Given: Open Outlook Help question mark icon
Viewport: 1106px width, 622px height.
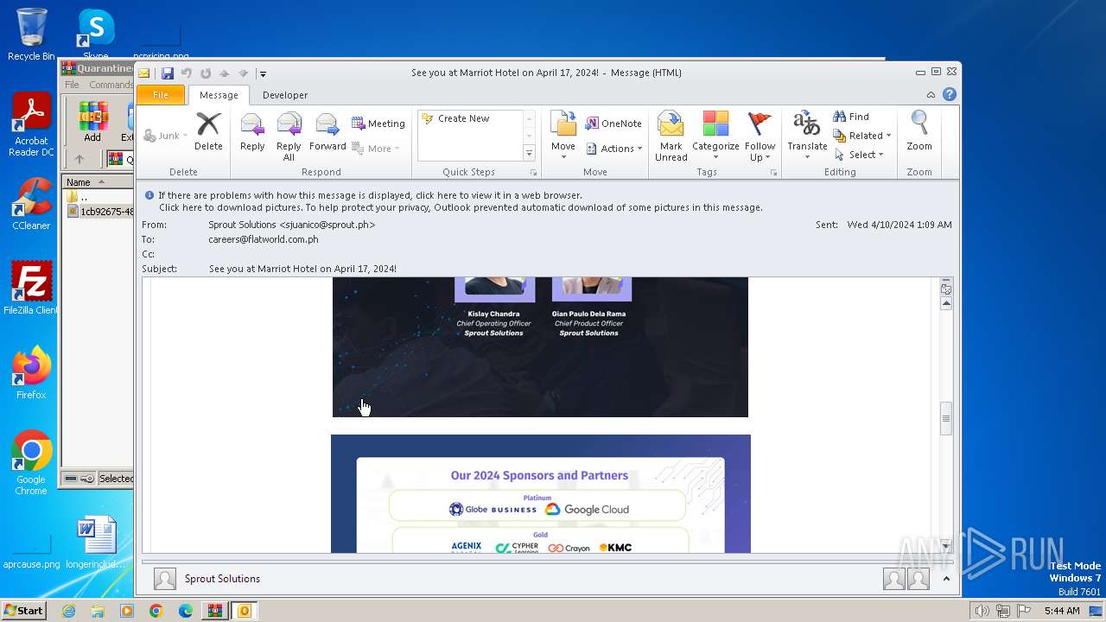Looking at the screenshot, I should tap(950, 95).
